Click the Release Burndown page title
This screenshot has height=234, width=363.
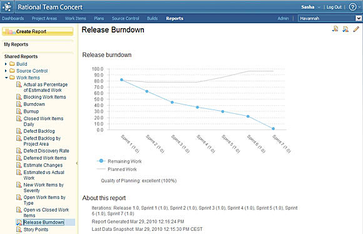113,29
